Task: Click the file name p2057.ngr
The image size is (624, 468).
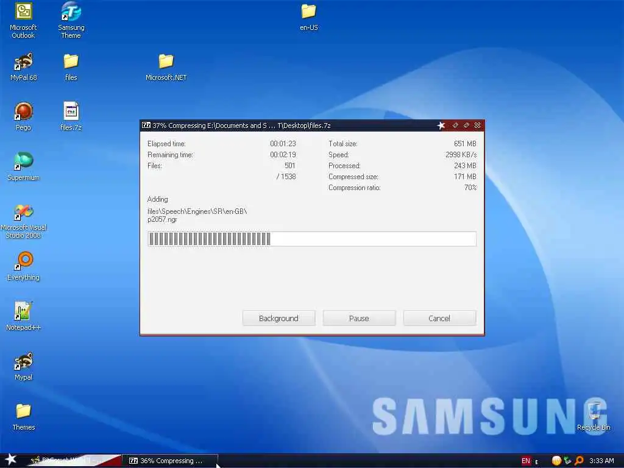Action: (x=162, y=219)
